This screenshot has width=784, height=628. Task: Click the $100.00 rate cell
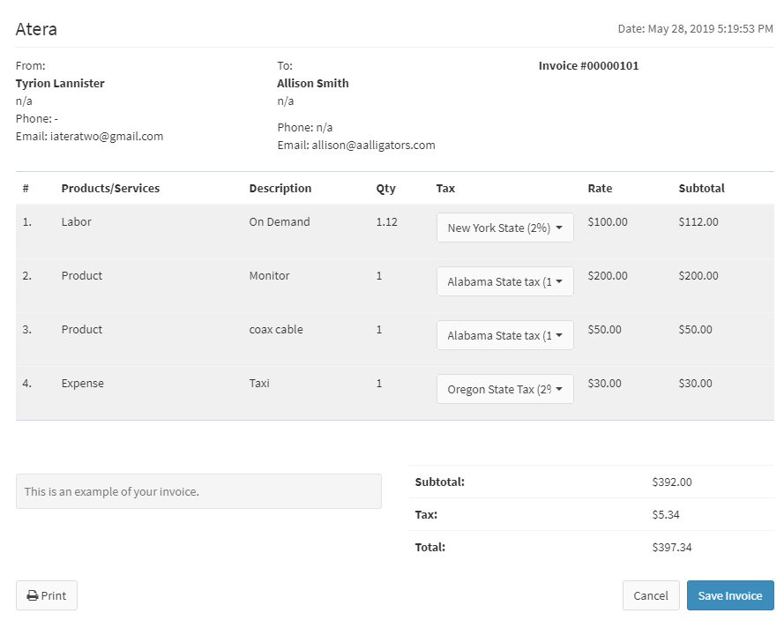click(608, 221)
